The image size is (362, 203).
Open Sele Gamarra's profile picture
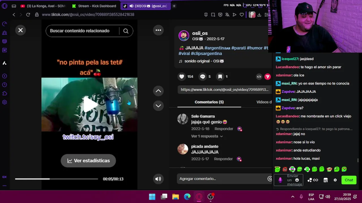pos(183,119)
